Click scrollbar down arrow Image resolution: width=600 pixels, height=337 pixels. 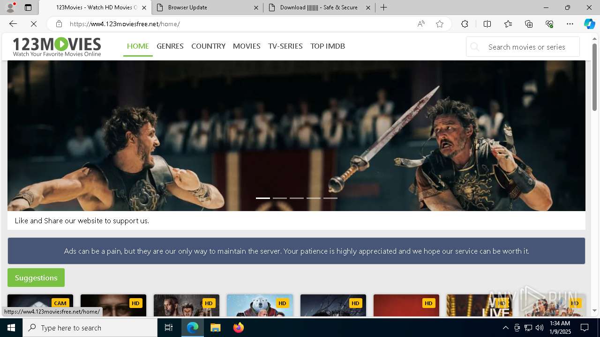594,311
